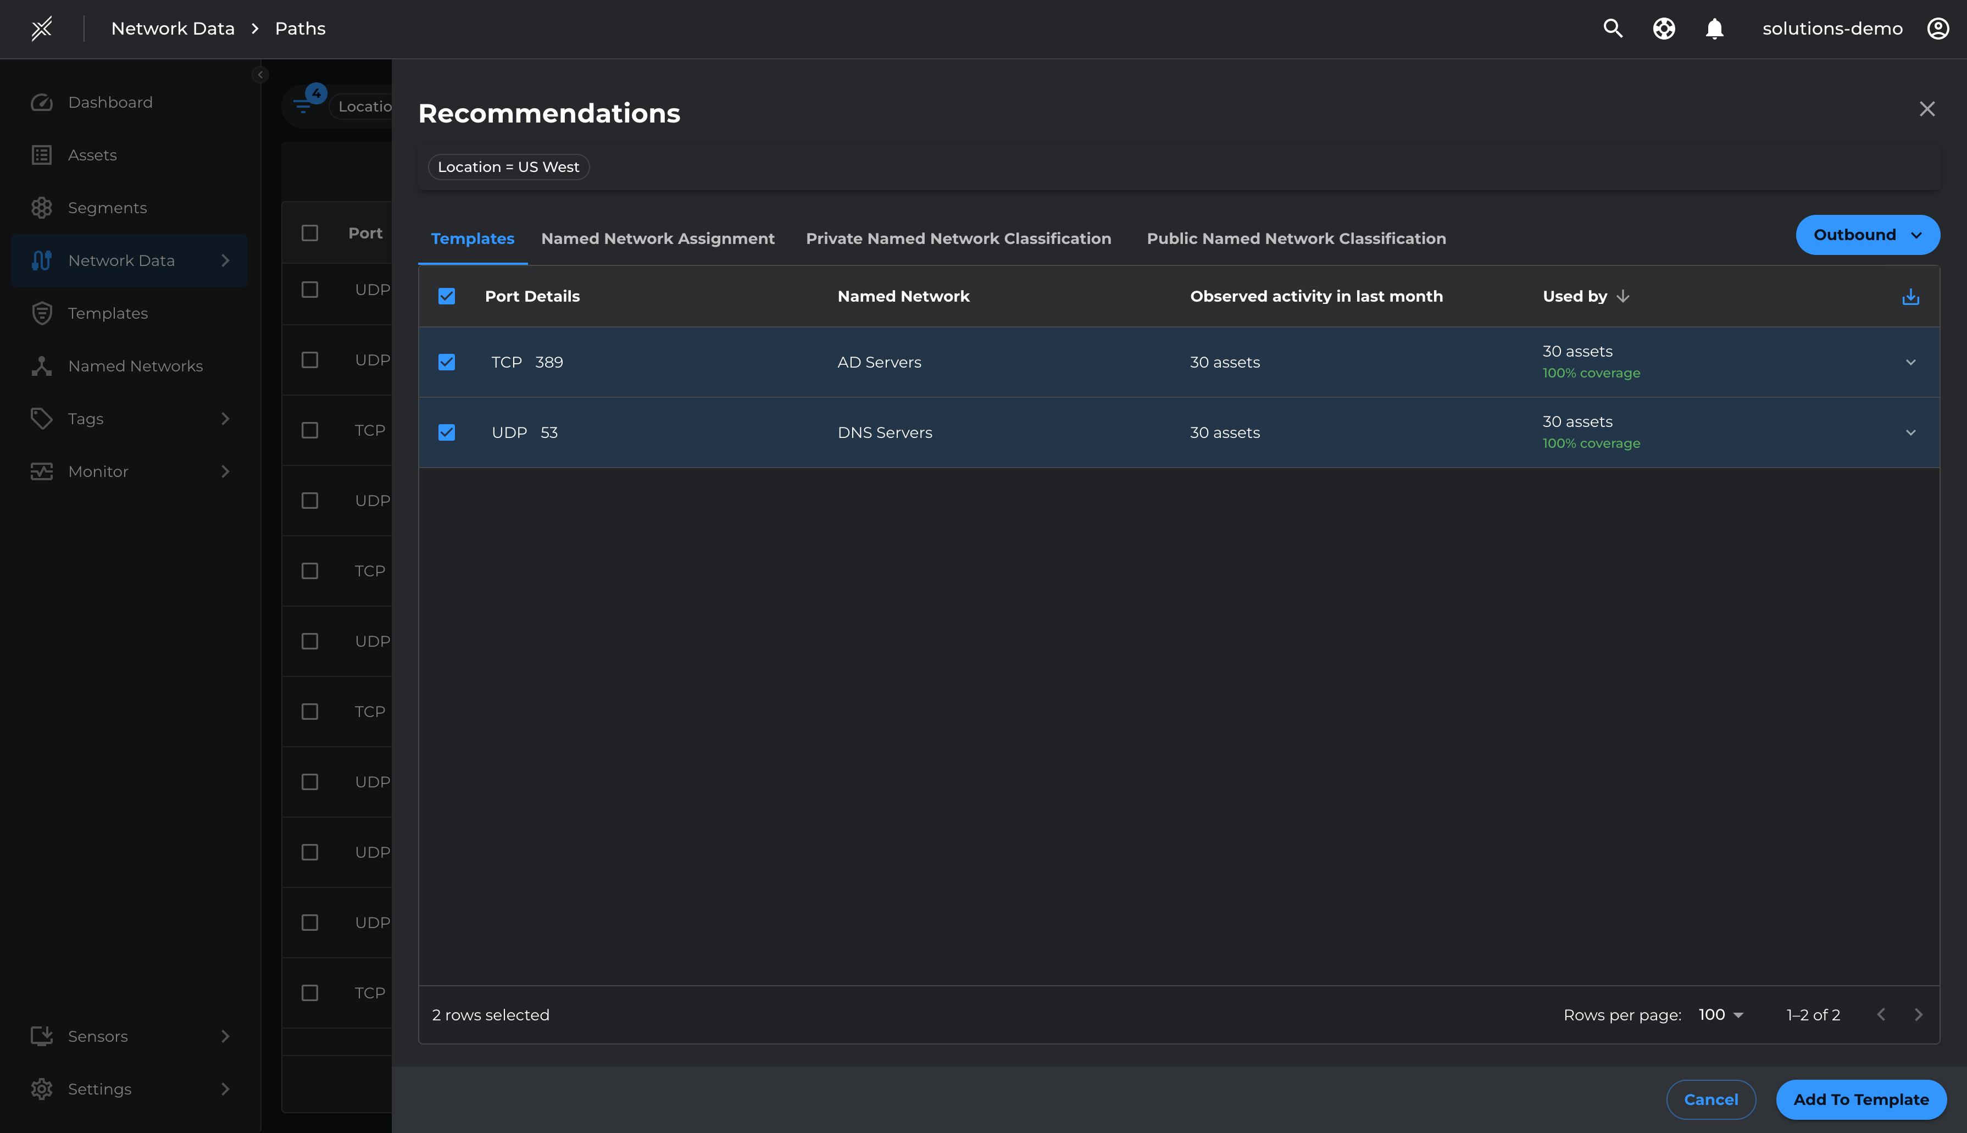This screenshot has height=1133, width=1967.
Task: Click the user account icon
Action: [x=1937, y=28]
